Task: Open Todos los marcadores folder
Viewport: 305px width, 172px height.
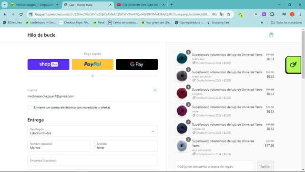Action: click(286, 22)
